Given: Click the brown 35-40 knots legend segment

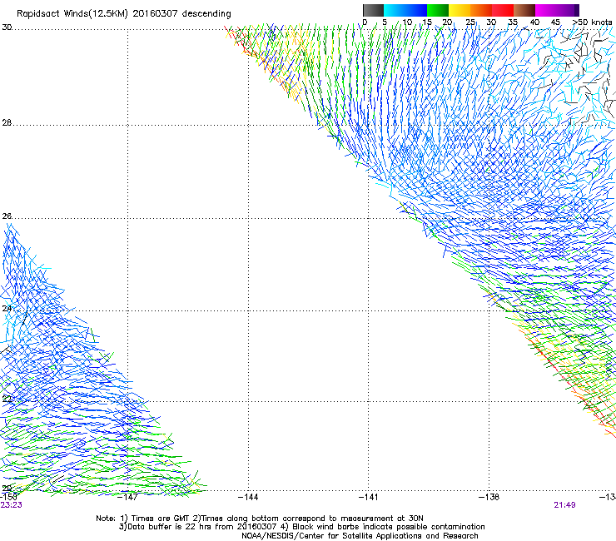Looking at the screenshot, I should tap(524, 10).
